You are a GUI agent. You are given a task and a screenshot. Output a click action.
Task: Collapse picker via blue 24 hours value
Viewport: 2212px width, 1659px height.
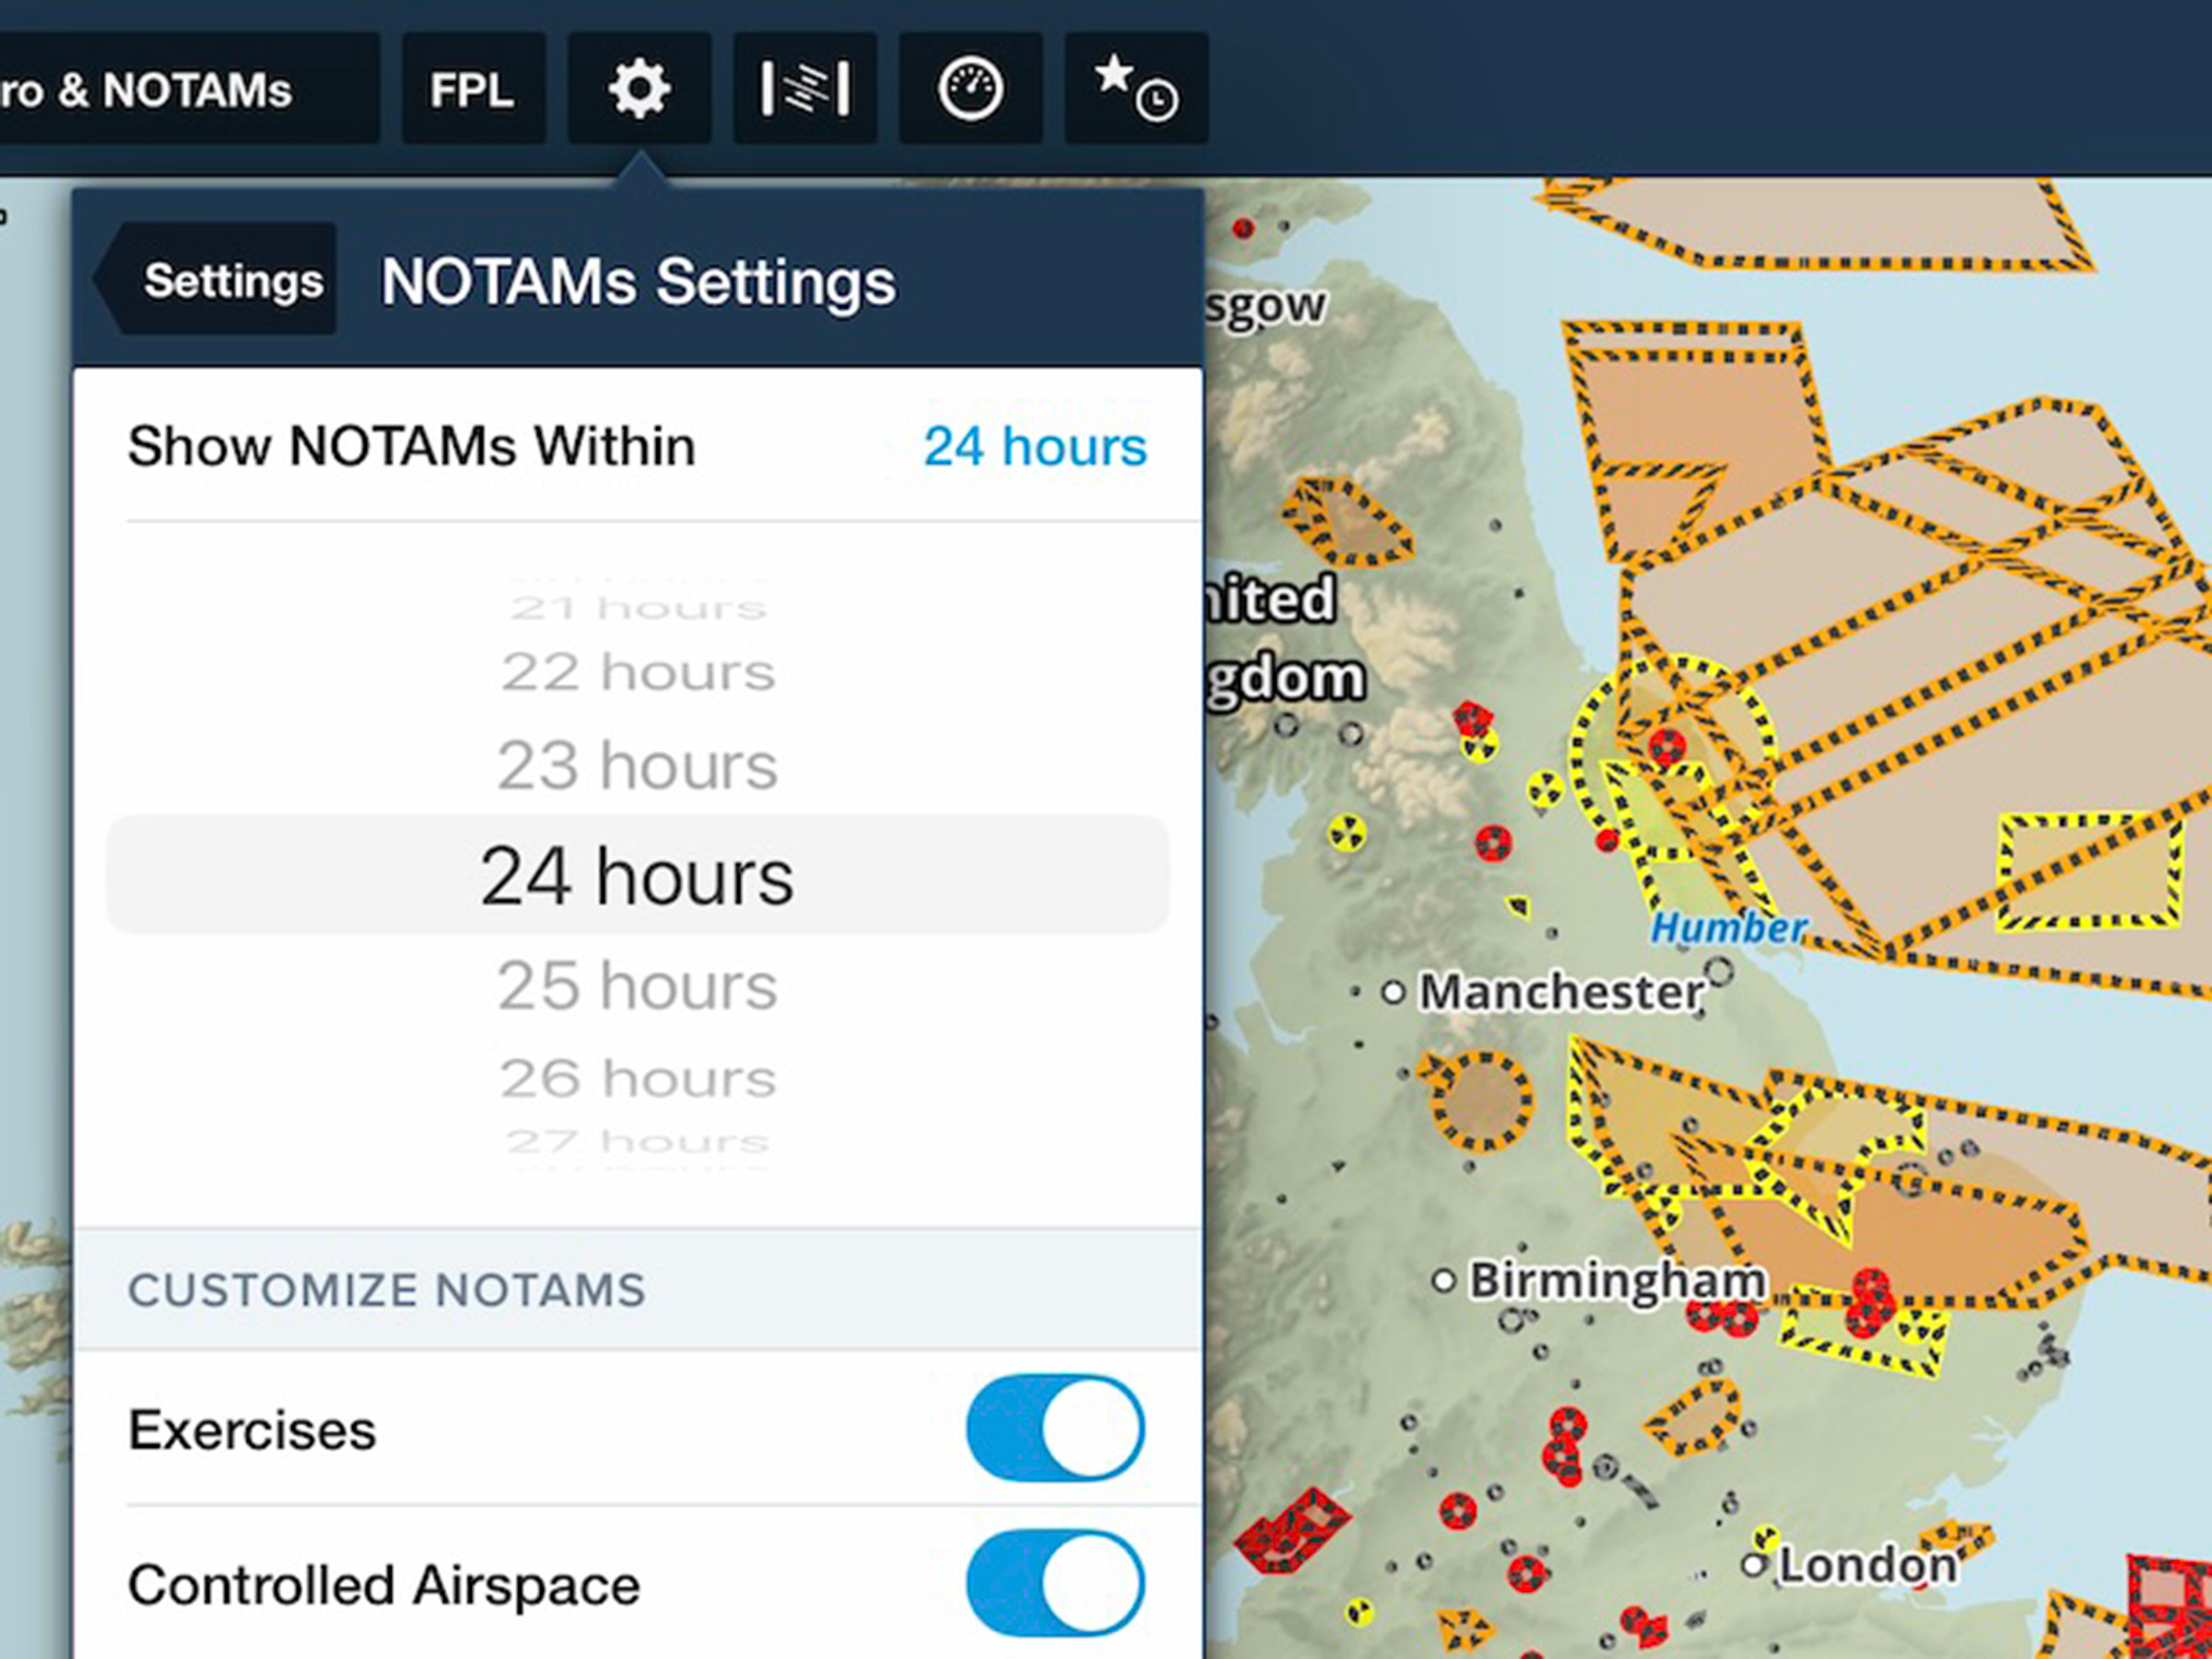(x=1034, y=446)
